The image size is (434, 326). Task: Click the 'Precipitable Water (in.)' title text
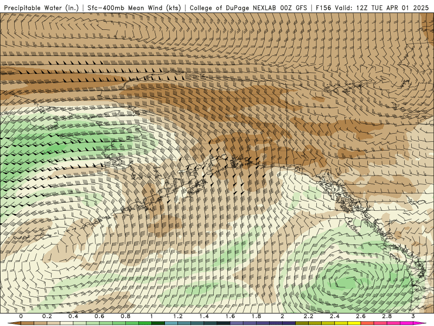pyautogui.click(x=42, y=8)
